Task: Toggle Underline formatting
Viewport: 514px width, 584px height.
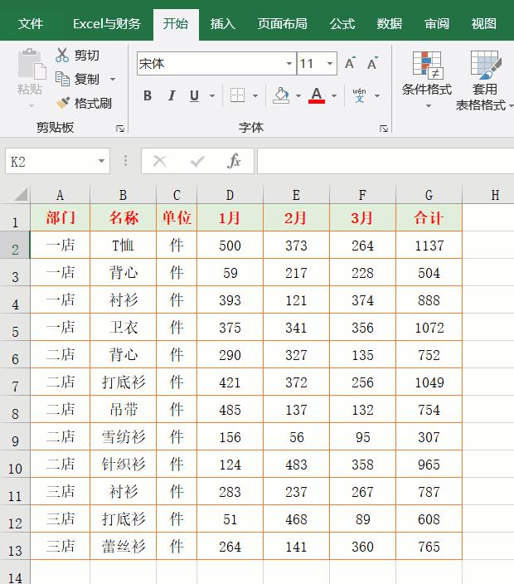Action: [194, 95]
